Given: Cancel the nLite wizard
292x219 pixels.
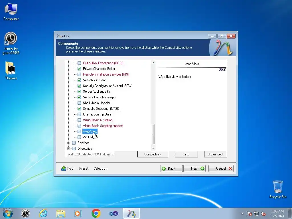Looking at the screenshot, I should point(221,169).
